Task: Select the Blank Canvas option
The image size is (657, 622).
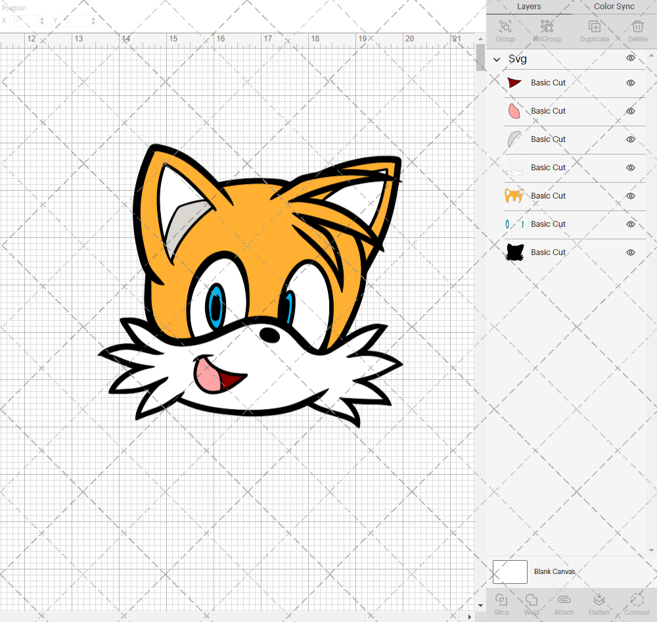Action: [555, 571]
